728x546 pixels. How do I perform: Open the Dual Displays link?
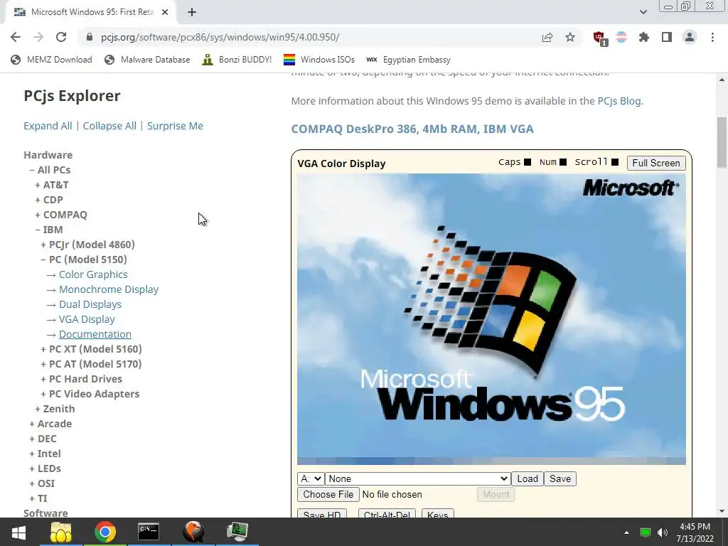pyautogui.click(x=90, y=304)
